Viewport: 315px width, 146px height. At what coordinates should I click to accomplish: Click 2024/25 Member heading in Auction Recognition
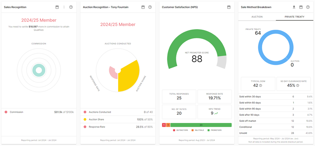pyautogui.click(x=118, y=25)
